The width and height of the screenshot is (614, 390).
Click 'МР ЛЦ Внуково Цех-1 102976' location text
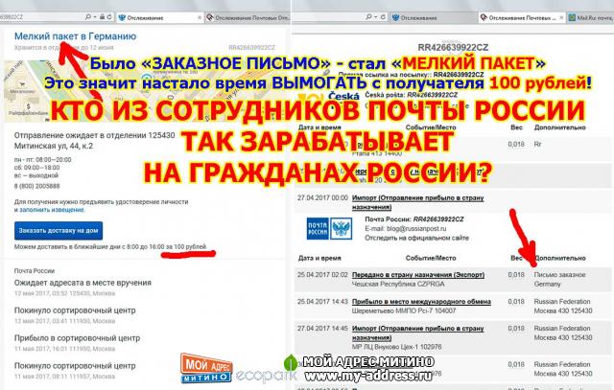(396, 347)
